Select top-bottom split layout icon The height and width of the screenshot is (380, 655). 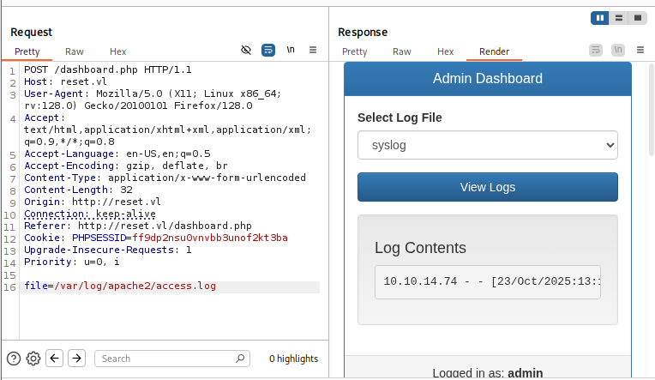tap(619, 18)
